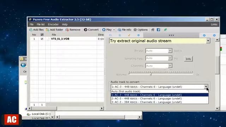Click the Explorer drive list scroll-down arrow
The image size is (226, 127).
click(x=52, y=117)
